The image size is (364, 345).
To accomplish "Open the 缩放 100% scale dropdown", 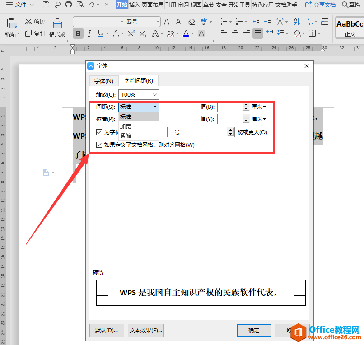I will 139,95.
